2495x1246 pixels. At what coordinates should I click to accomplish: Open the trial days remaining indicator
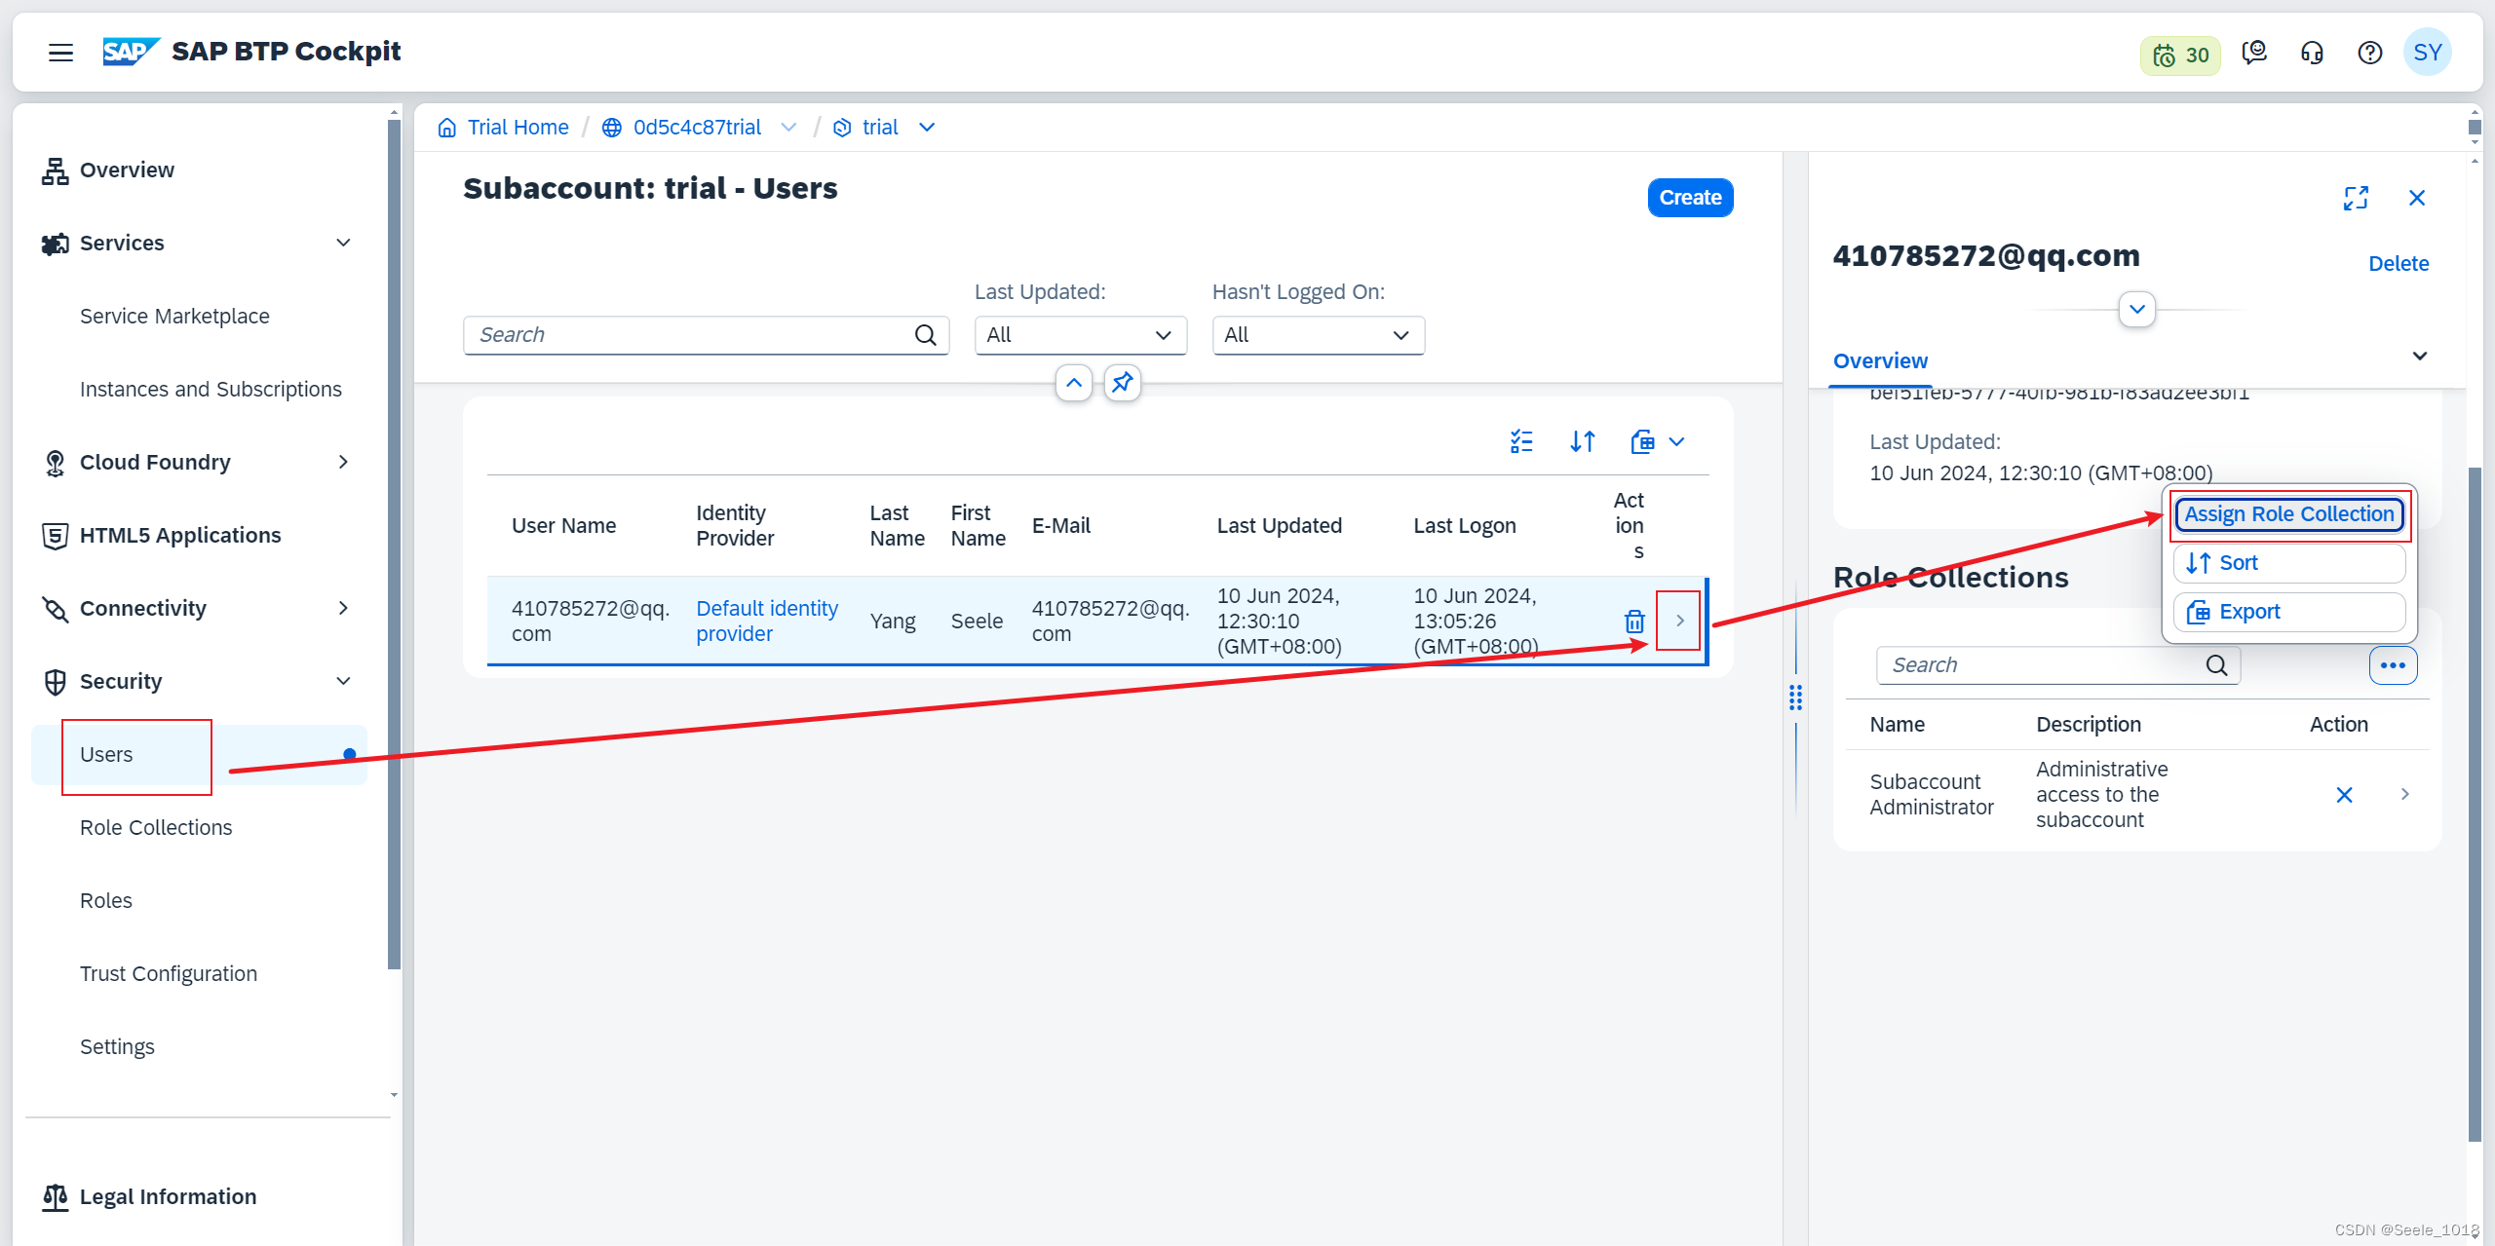pos(2180,55)
